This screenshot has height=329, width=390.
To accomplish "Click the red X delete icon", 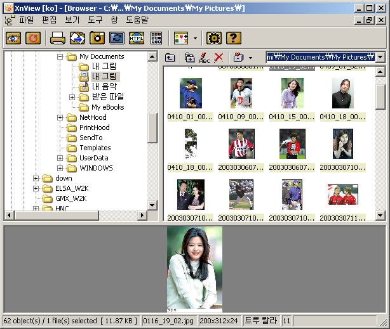I will 219,58.
